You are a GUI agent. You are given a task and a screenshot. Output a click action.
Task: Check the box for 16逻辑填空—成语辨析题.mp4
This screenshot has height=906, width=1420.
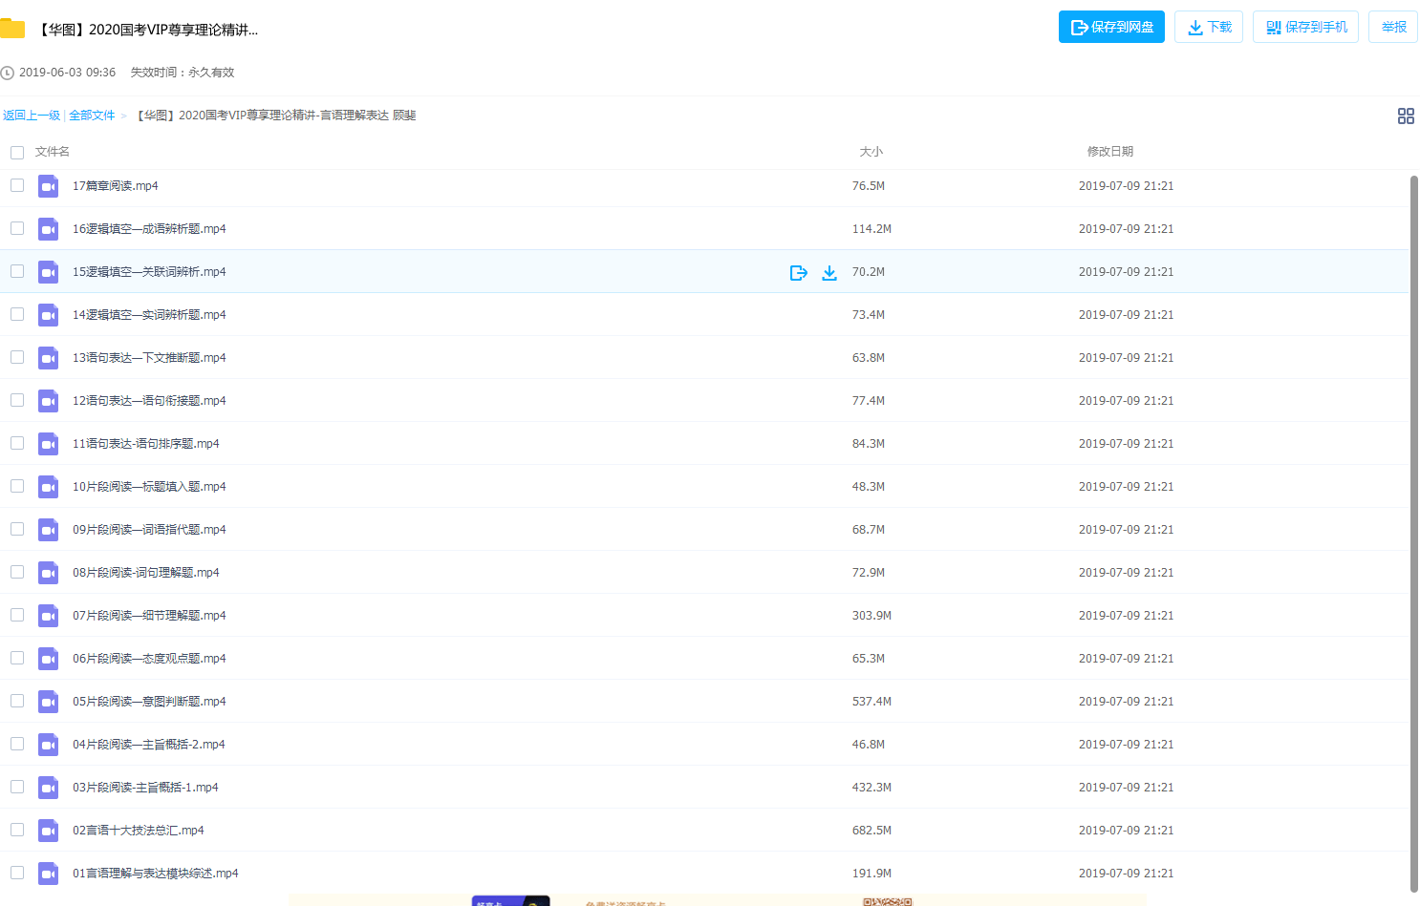(x=17, y=228)
